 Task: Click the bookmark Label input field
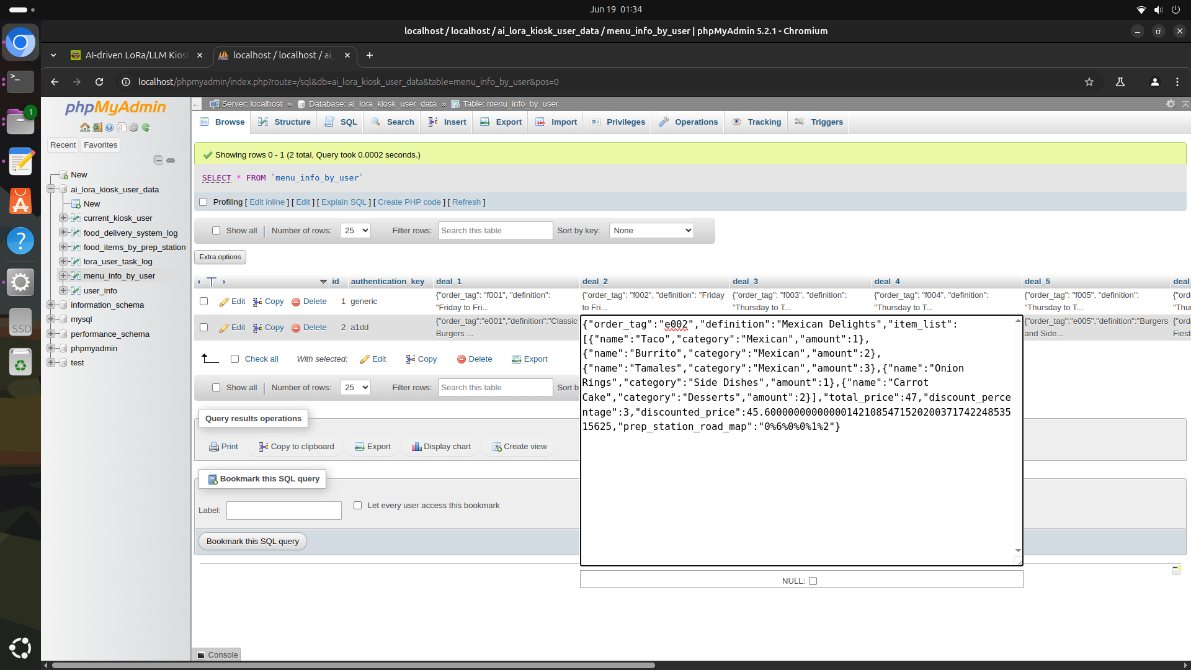pyautogui.click(x=283, y=511)
